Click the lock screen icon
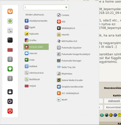The width and height of the screenshot is (121, 125). (10, 92)
